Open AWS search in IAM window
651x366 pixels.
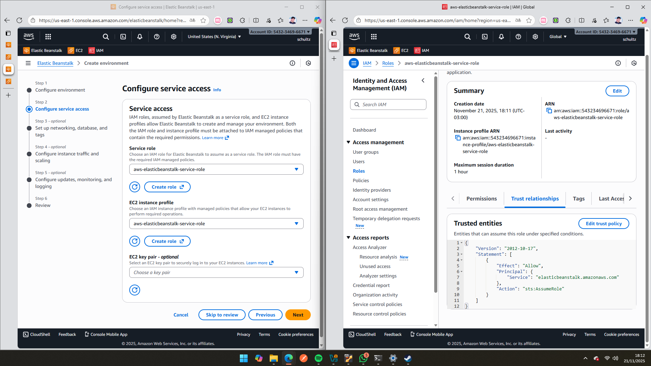[467, 37]
